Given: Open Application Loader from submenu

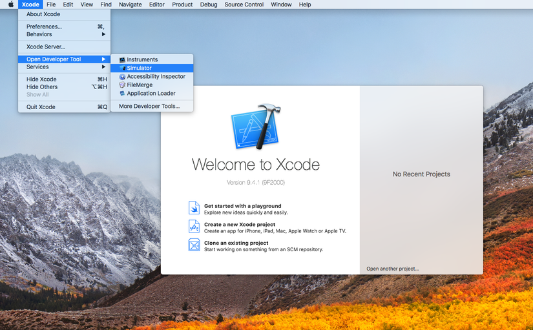Looking at the screenshot, I should click(x=152, y=93).
